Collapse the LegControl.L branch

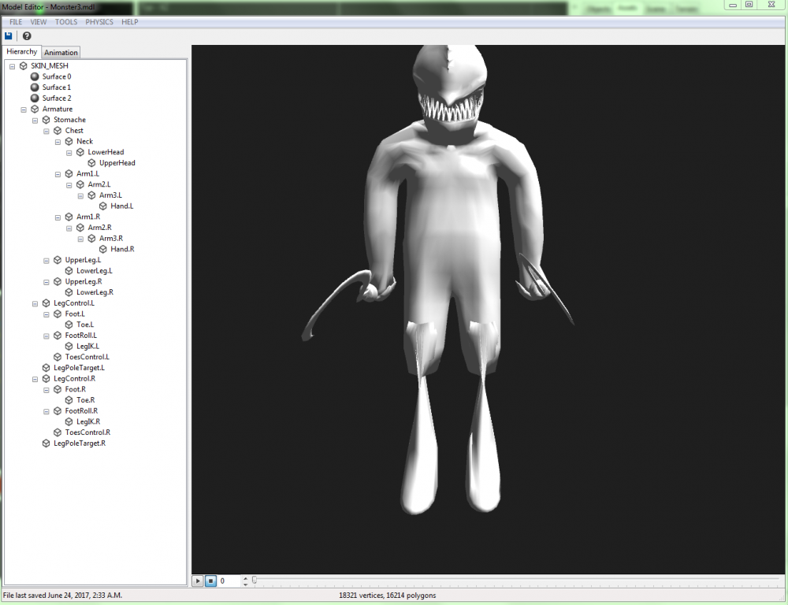pyautogui.click(x=34, y=302)
